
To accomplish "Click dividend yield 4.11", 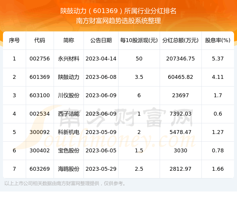I will (218, 77).
